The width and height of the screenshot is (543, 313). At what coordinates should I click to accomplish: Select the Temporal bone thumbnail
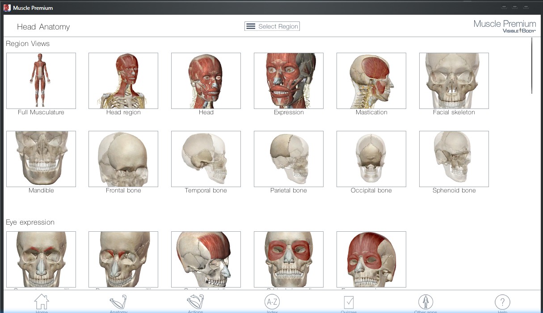pyautogui.click(x=206, y=159)
